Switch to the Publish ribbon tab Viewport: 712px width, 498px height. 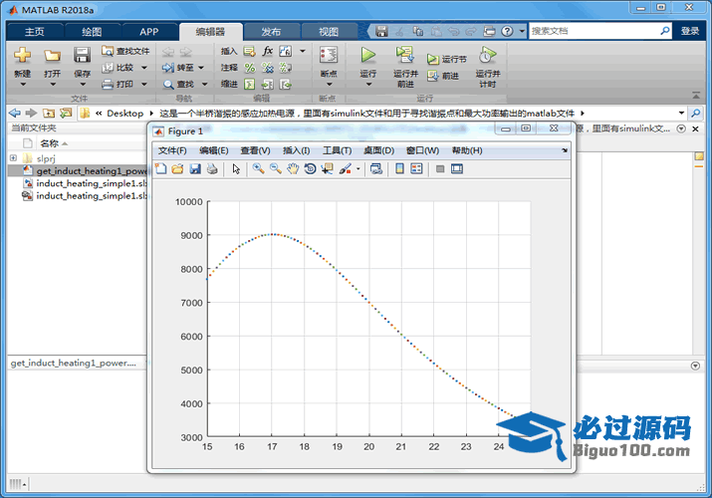pos(271,31)
